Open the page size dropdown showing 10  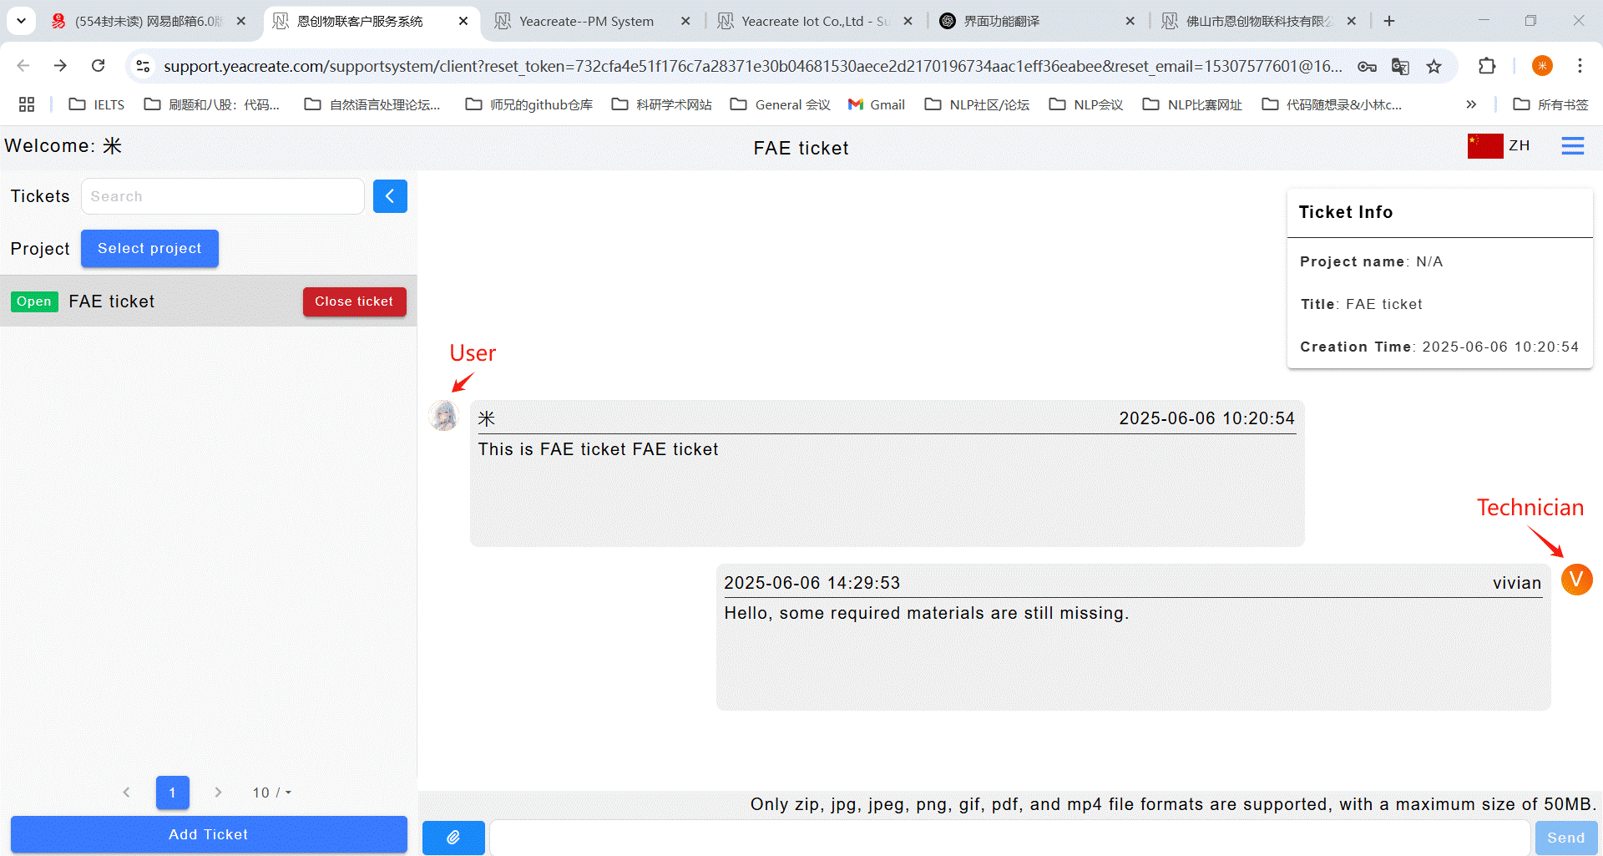click(x=271, y=793)
